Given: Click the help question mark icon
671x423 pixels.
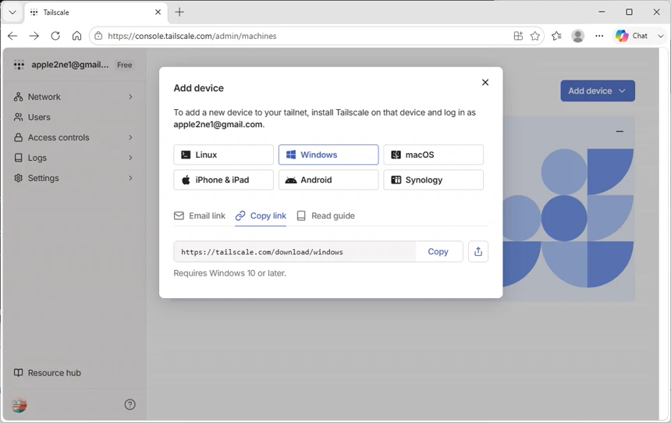Looking at the screenshot, I should click(130, 404).
